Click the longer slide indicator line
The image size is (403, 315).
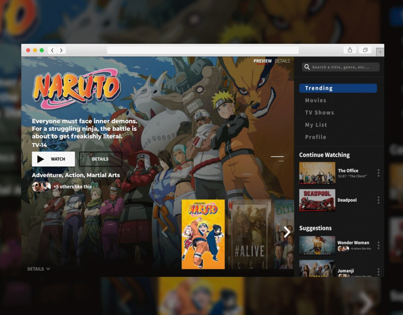pos(277,157)
